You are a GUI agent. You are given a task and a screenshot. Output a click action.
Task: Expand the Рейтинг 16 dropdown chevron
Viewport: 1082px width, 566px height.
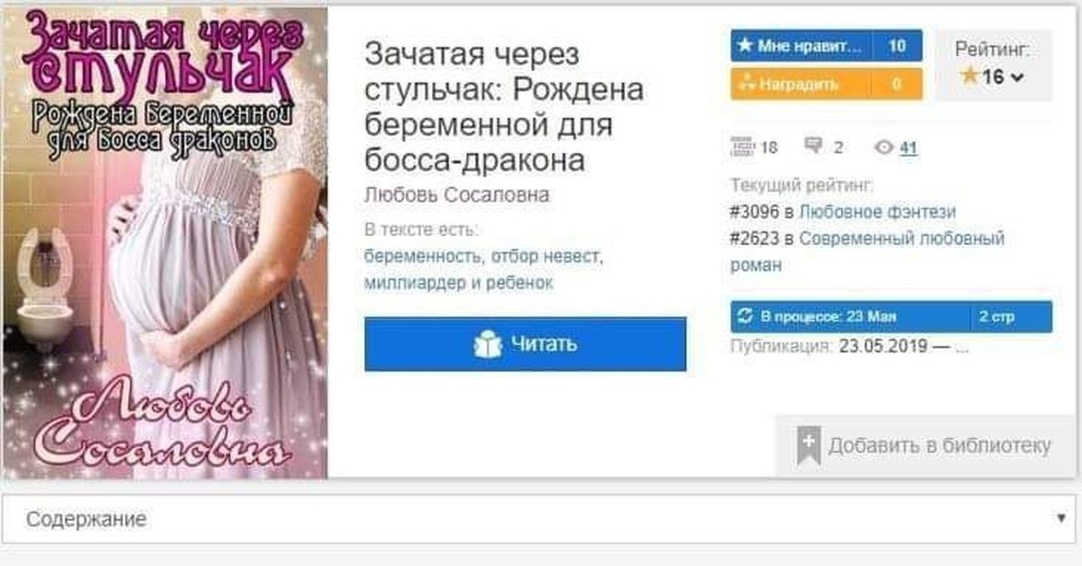click(1017, 78)
